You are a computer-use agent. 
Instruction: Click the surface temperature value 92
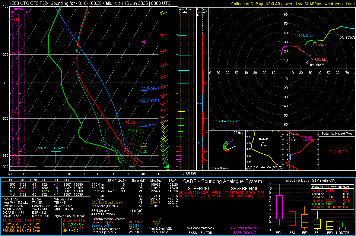pyautogui.click(x=137, y=166)
